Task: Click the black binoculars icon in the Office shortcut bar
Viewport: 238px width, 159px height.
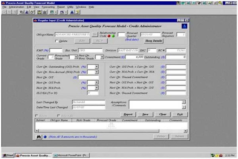Action: pos(199,3)
